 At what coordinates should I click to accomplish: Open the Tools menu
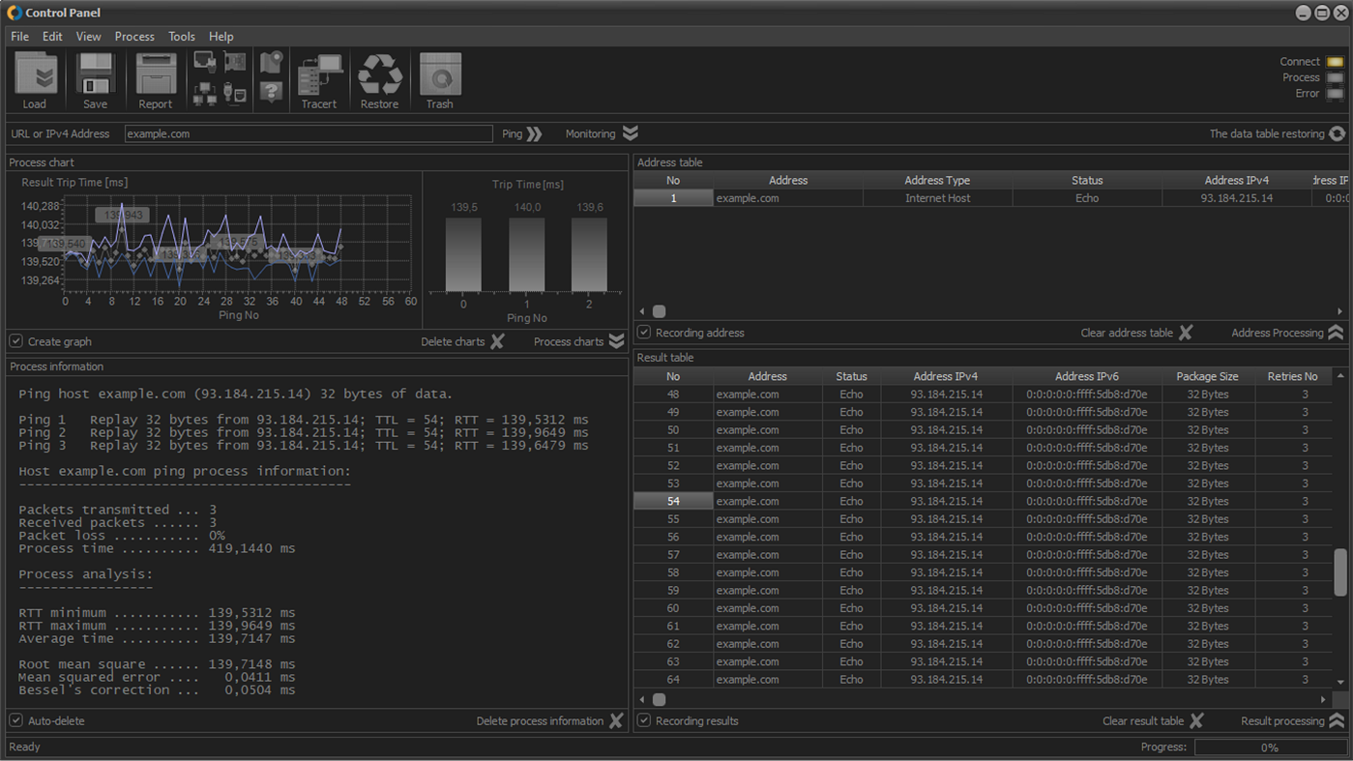(x=182, y=37)
